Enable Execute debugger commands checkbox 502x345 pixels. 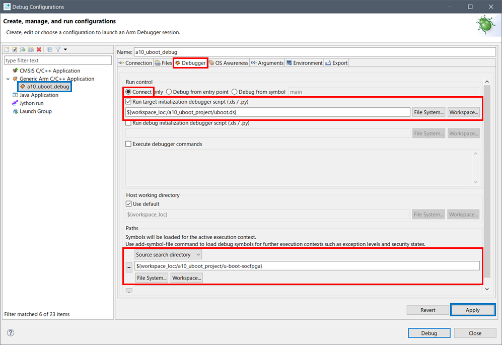(128, 144)
